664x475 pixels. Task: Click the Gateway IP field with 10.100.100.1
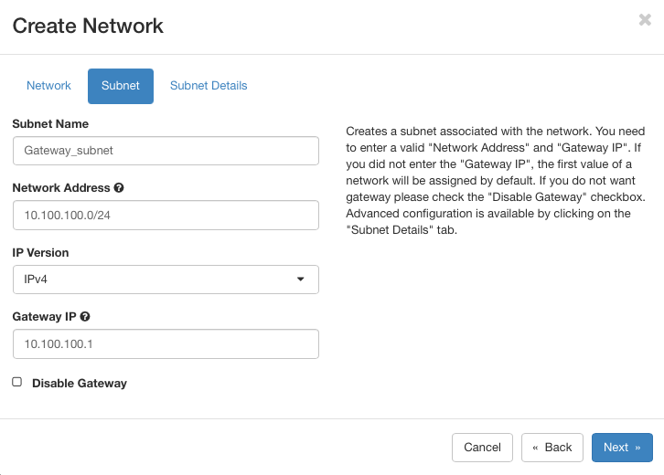pos(166,343)
